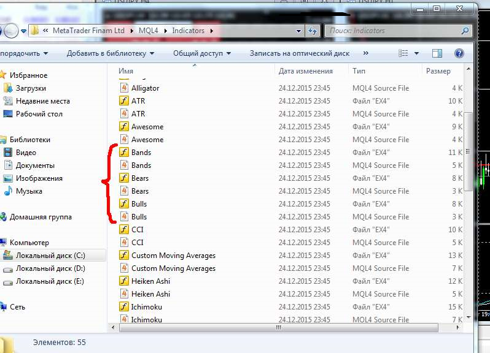Select the Awesome EX4 file icon
This screenshot has height=353, width=490.
(x=124, y=127)
